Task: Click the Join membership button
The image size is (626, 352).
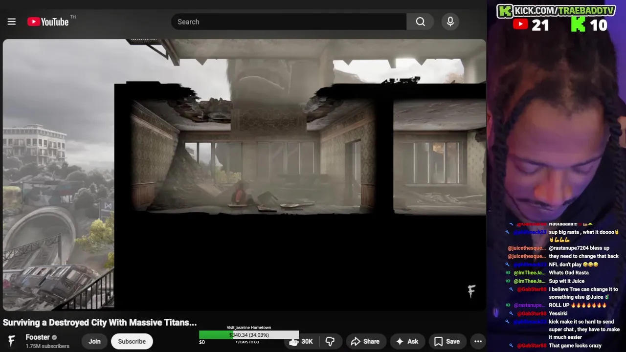Action: click(x=94, y=341)
